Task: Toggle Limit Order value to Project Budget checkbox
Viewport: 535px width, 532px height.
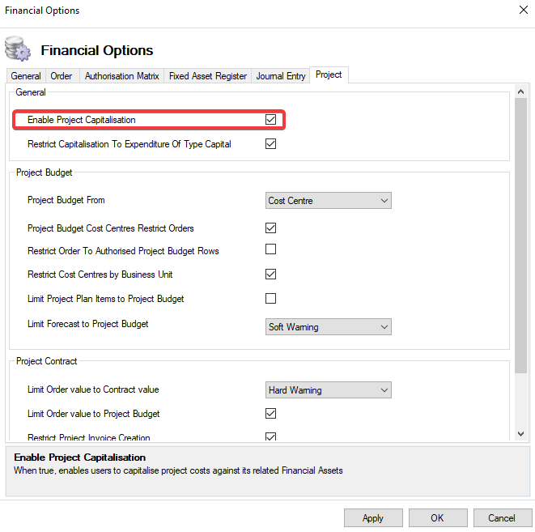Action: click(271, 414)
